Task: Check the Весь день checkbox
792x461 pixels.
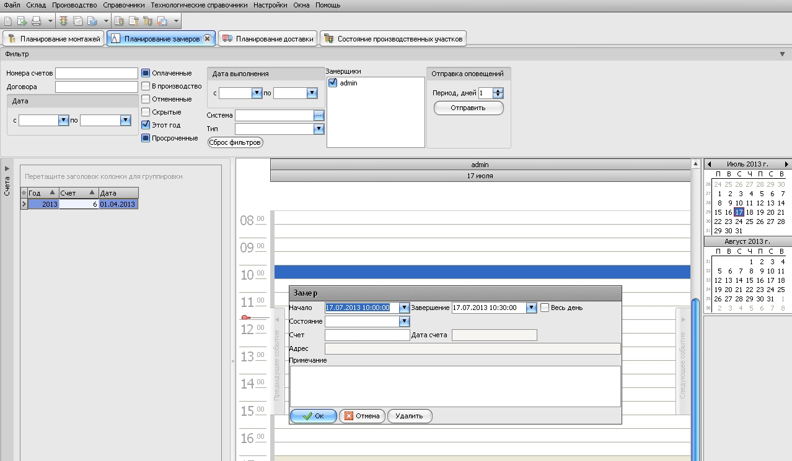Action: click(x=545, y=308)
